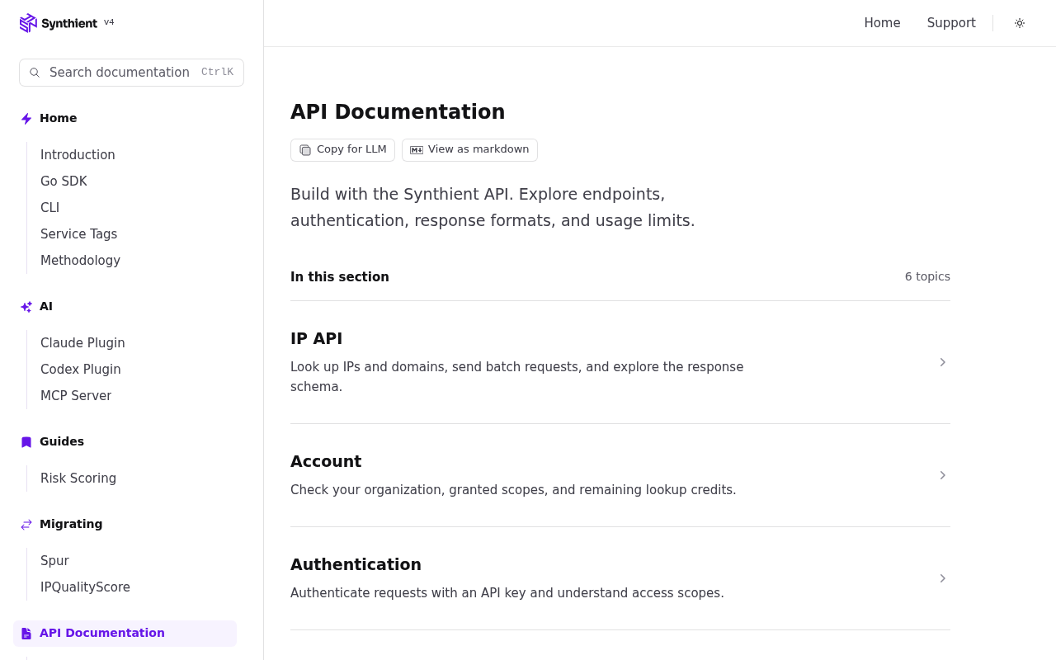Open the Home link in top navigation

tap(882, 23)
